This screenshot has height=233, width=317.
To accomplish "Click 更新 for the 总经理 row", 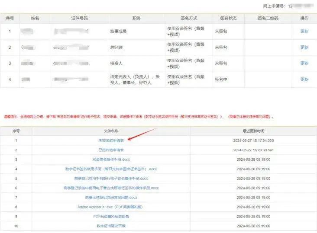I will click(x=304, y=47).
